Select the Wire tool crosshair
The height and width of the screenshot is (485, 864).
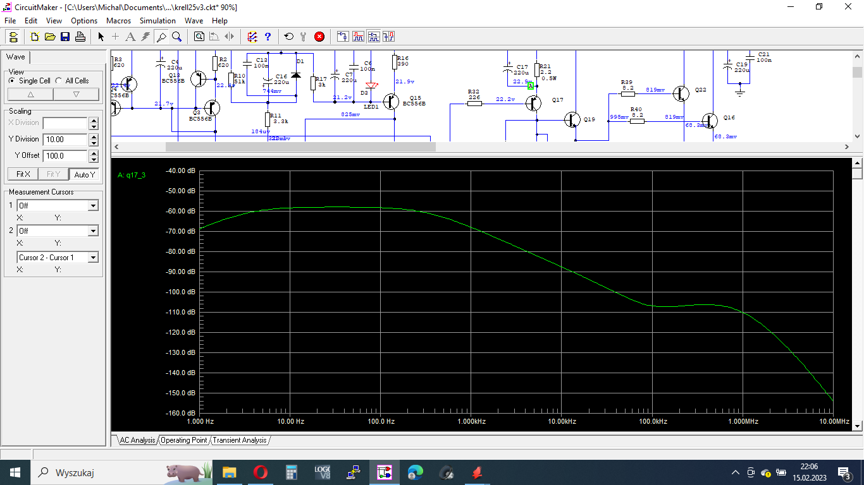tap(115, 37)
